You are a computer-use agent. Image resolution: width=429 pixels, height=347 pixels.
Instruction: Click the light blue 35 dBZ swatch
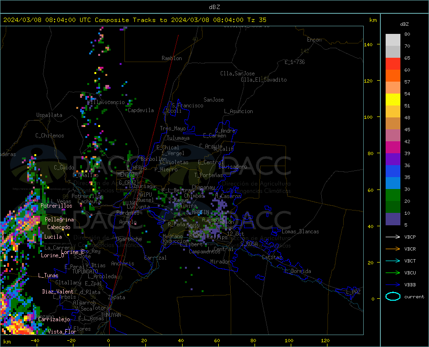click(x=393, y=183)
